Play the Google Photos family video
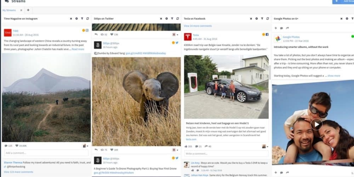The image size is (354, 177). tap(316, 124)
